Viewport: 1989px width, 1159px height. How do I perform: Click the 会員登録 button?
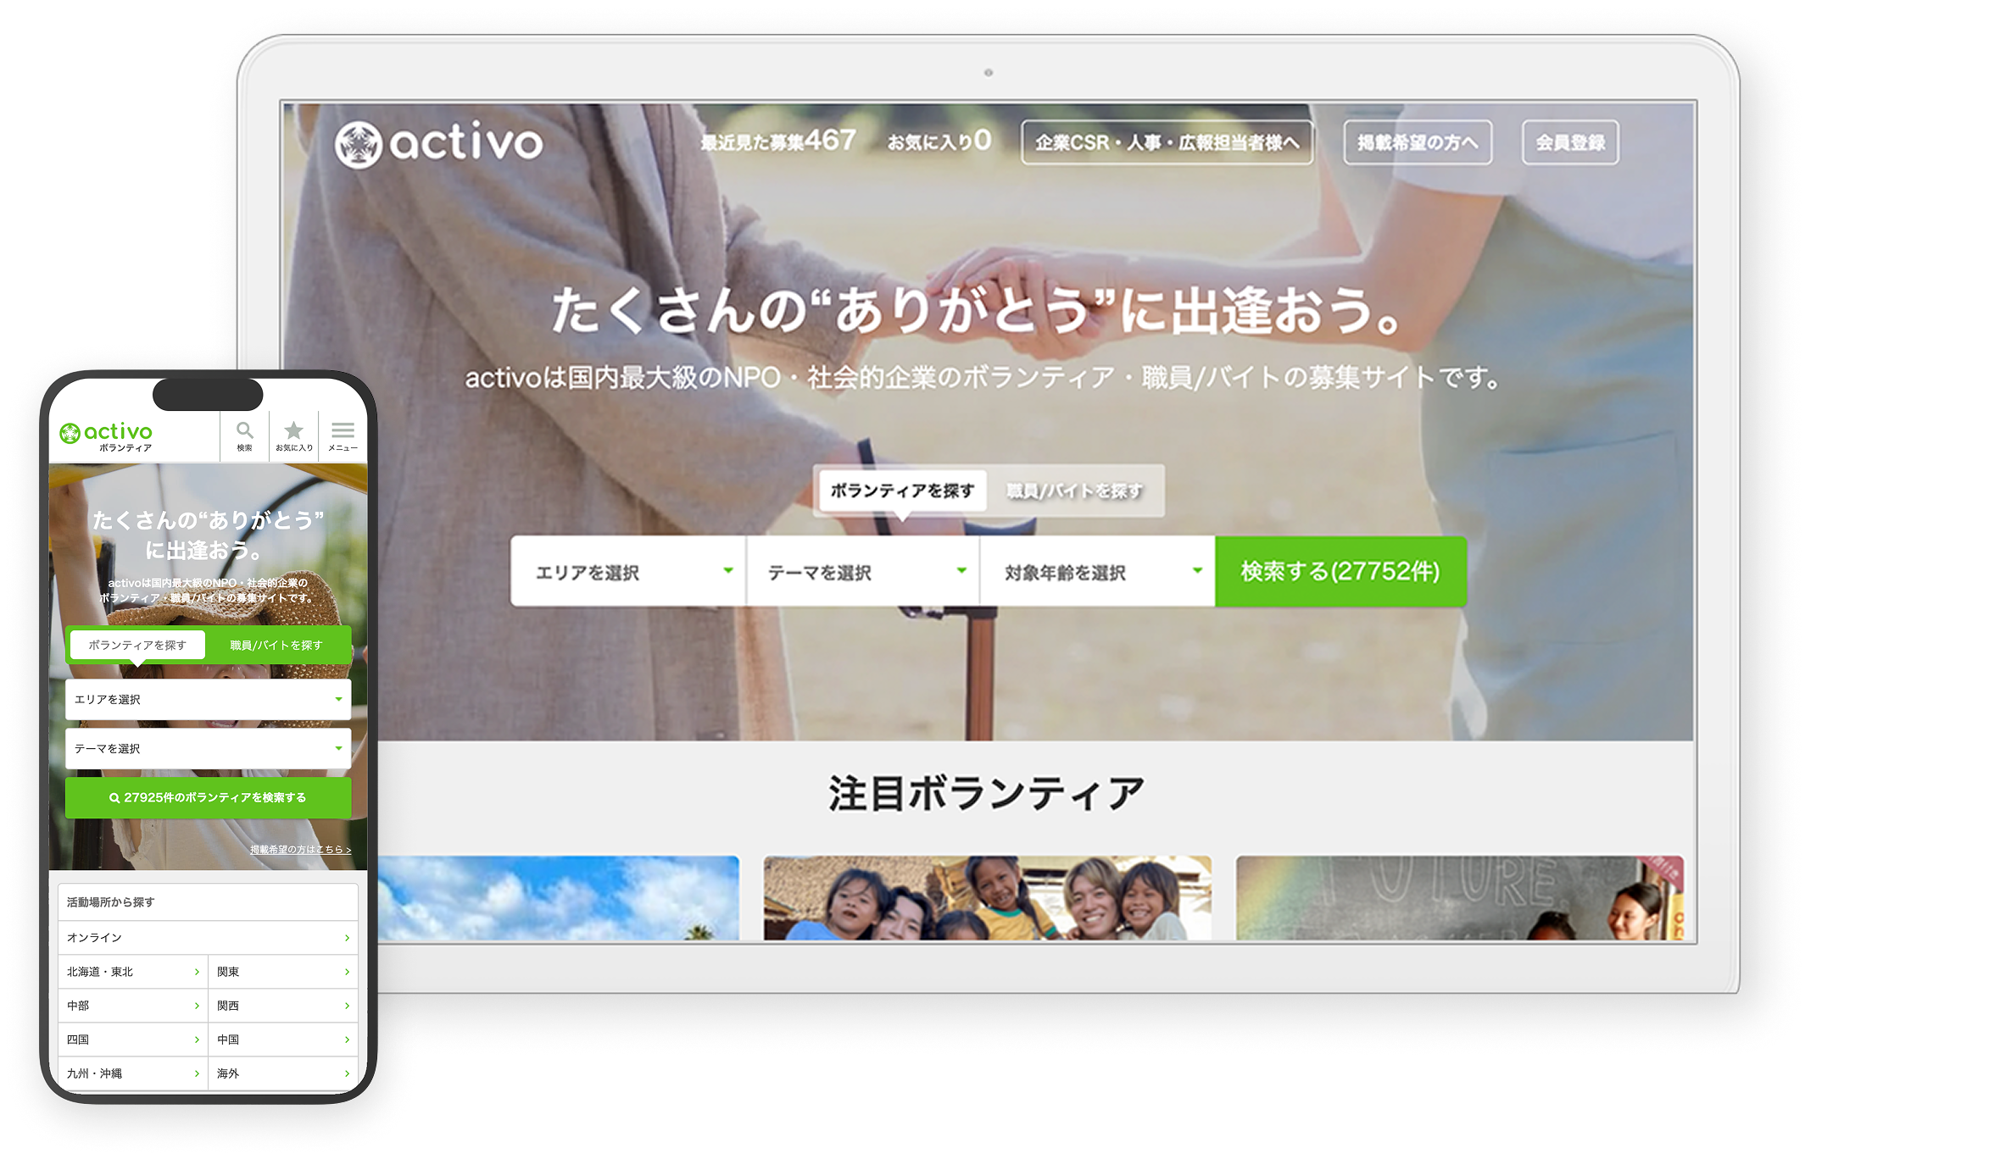click(x=1569, y=142)
